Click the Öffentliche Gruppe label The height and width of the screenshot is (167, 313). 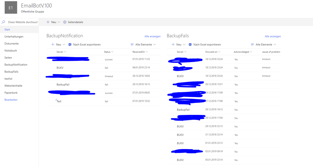coord(32,12)
